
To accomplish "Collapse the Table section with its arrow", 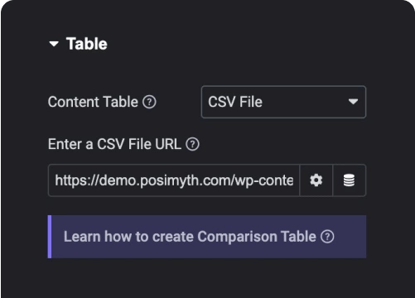I will pos(54,44).
